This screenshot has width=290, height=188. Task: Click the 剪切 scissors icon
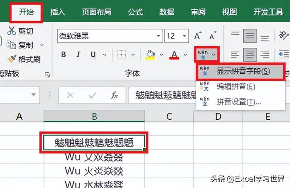11,31
